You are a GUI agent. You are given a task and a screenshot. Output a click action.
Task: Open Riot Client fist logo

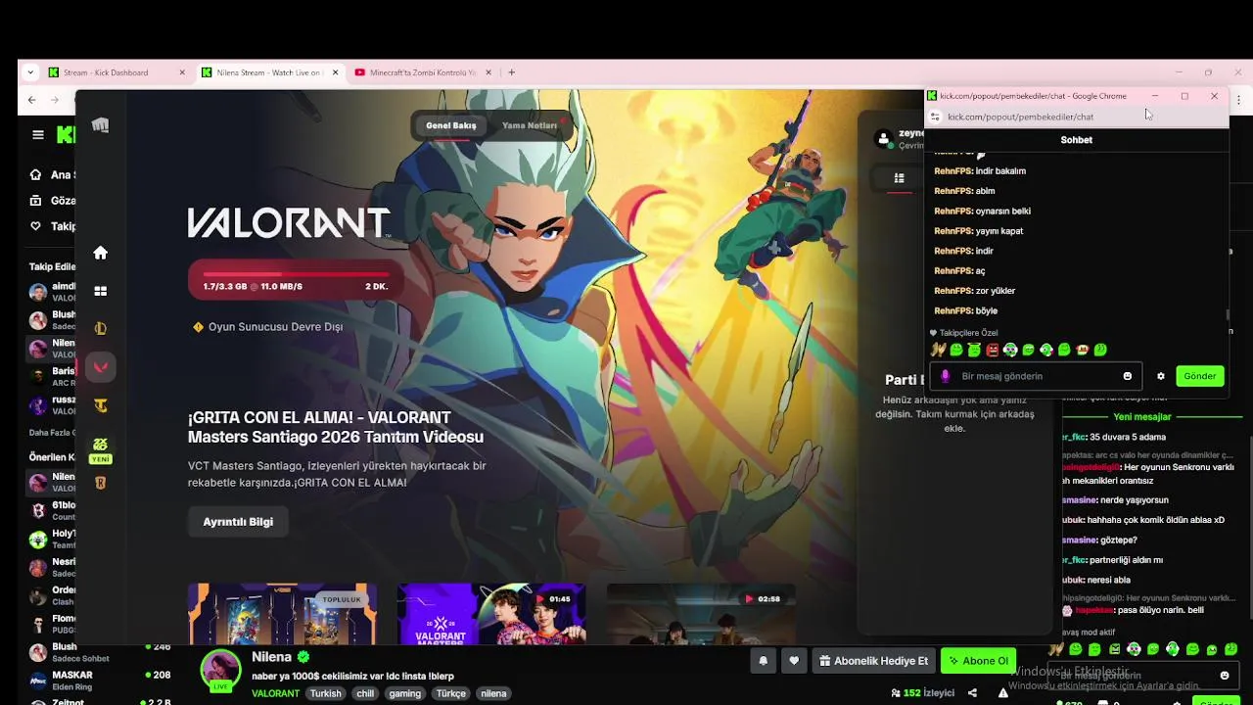click(100, 125)
